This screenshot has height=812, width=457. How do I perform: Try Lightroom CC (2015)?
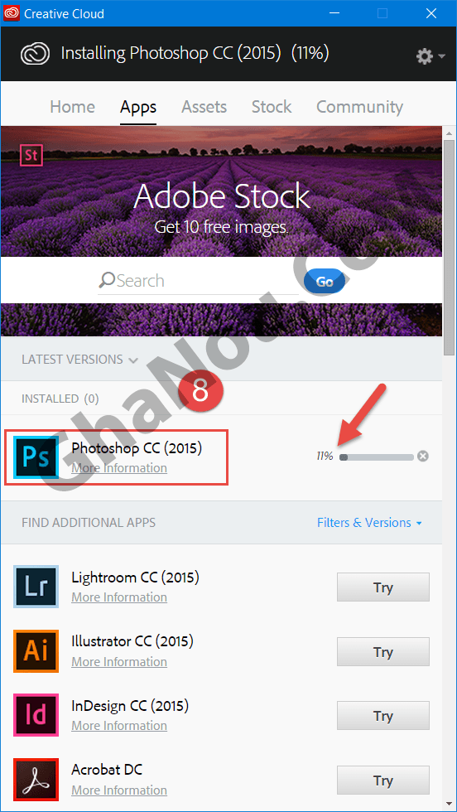[383, 587]
